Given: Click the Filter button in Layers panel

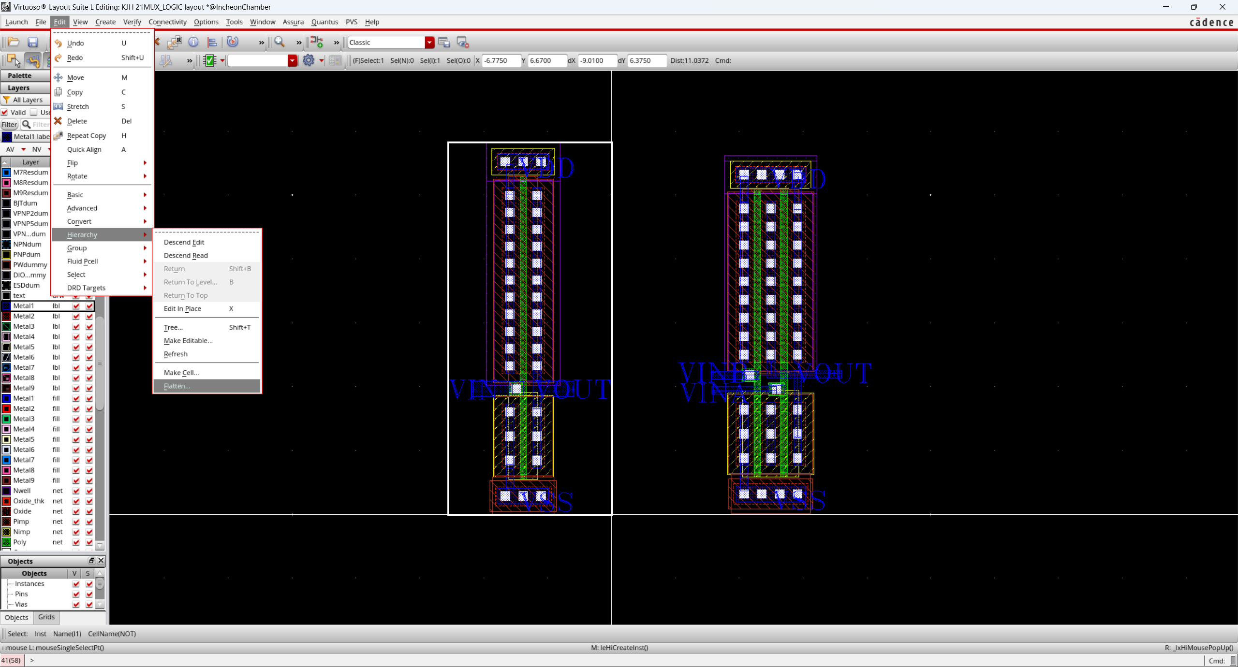Looking at the screenshot, I should pos(9,124).
